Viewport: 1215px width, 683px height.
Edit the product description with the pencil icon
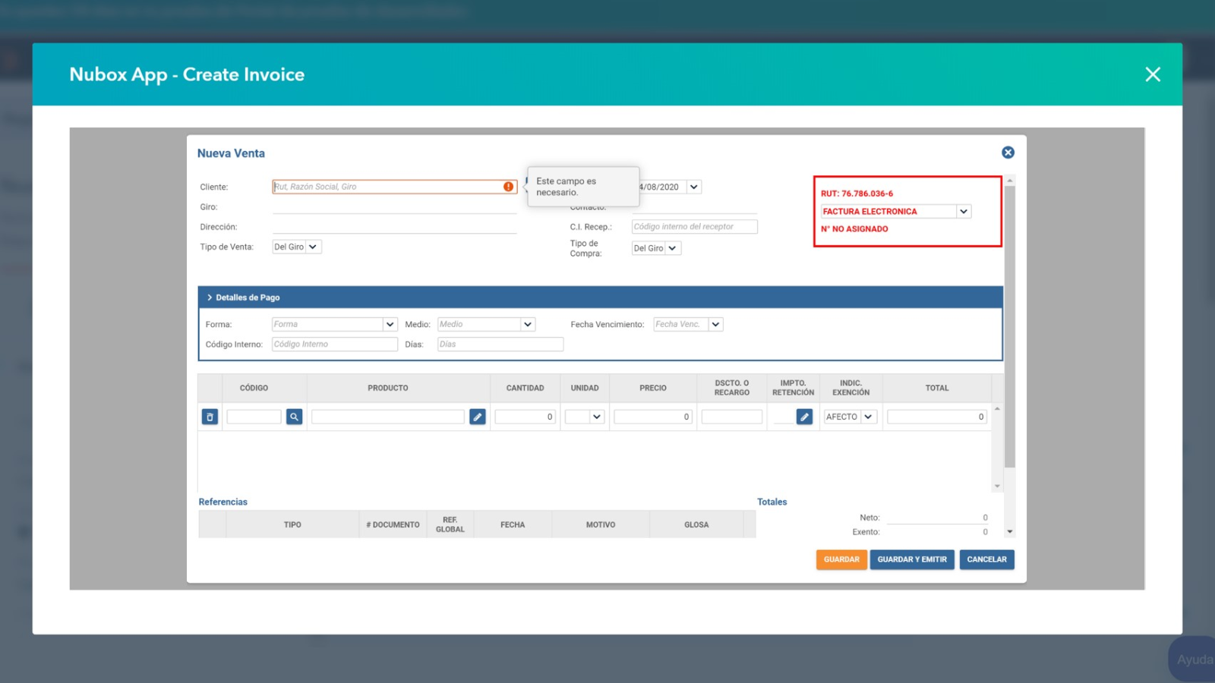(478, 416)
